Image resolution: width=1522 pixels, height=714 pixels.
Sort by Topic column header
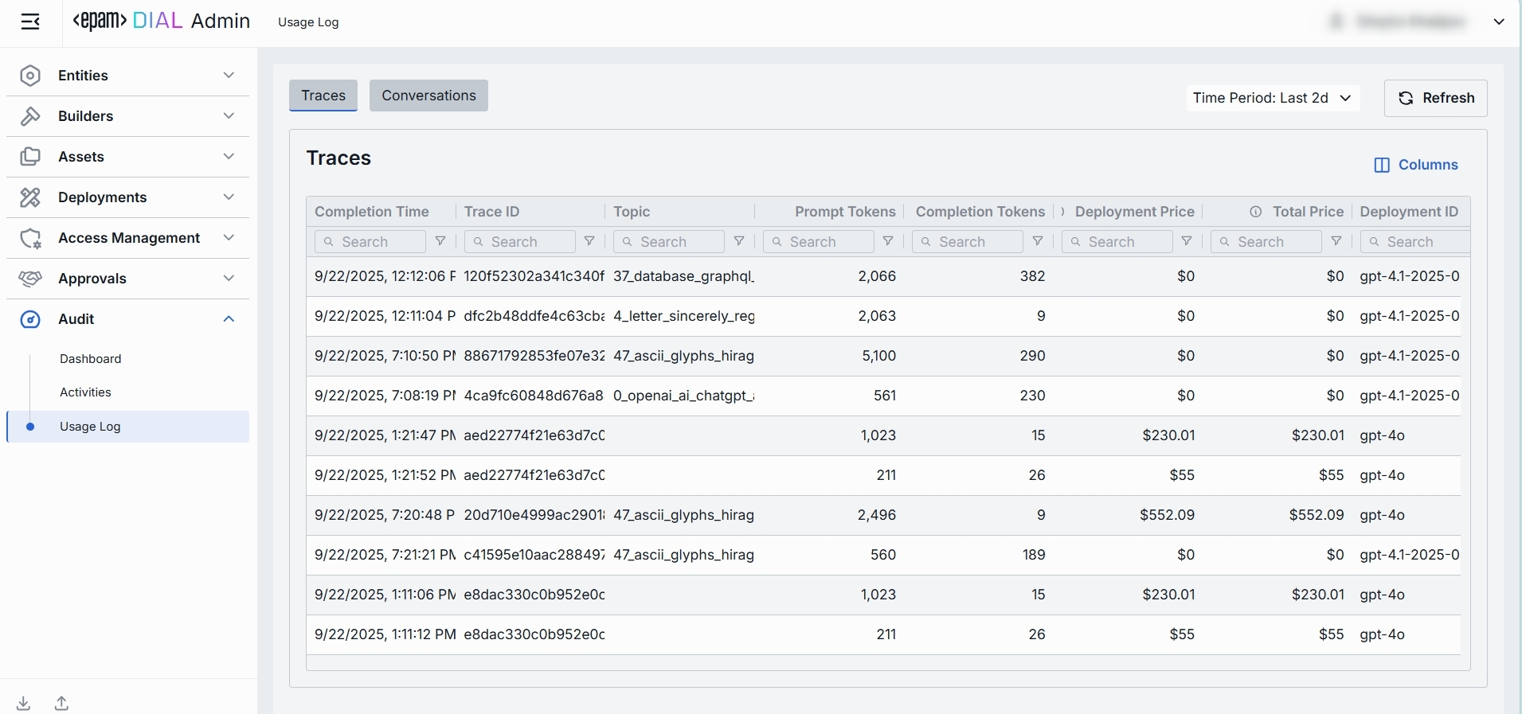click(632, 212)
